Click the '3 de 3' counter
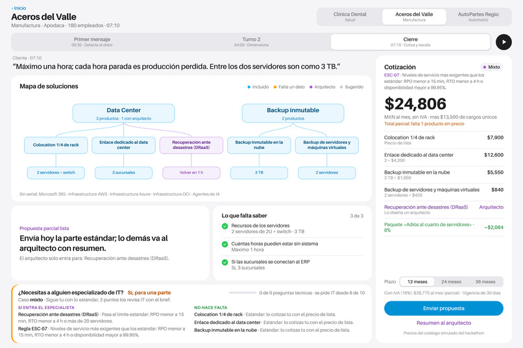Viewport: 523px width, 348px height. (356, 216)
